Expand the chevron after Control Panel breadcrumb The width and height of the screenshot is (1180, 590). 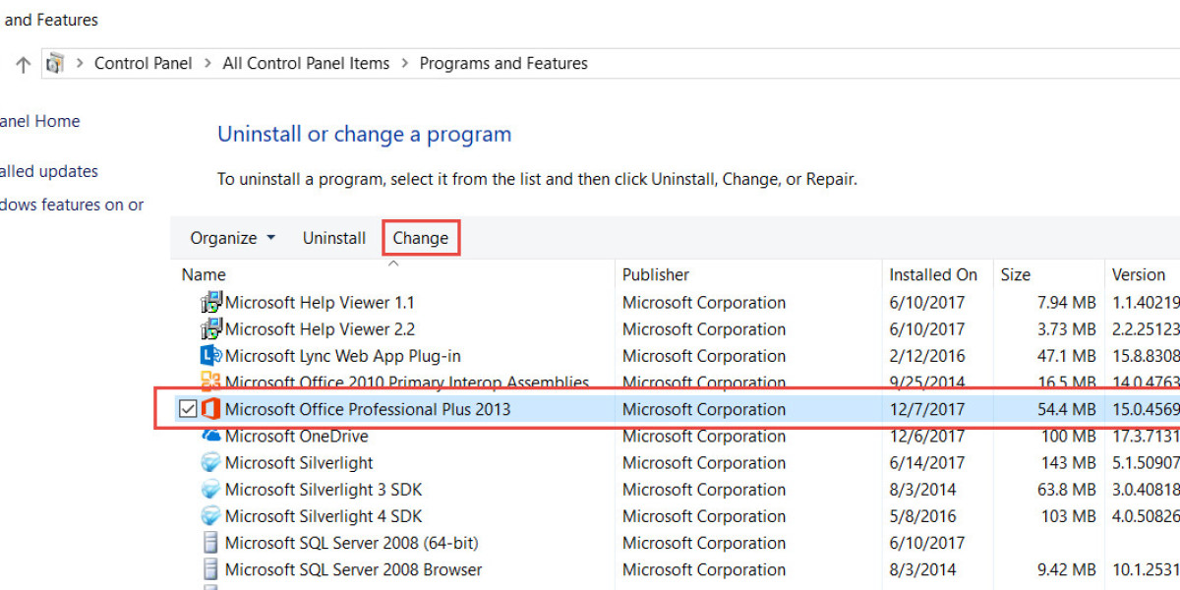[207, 64]
